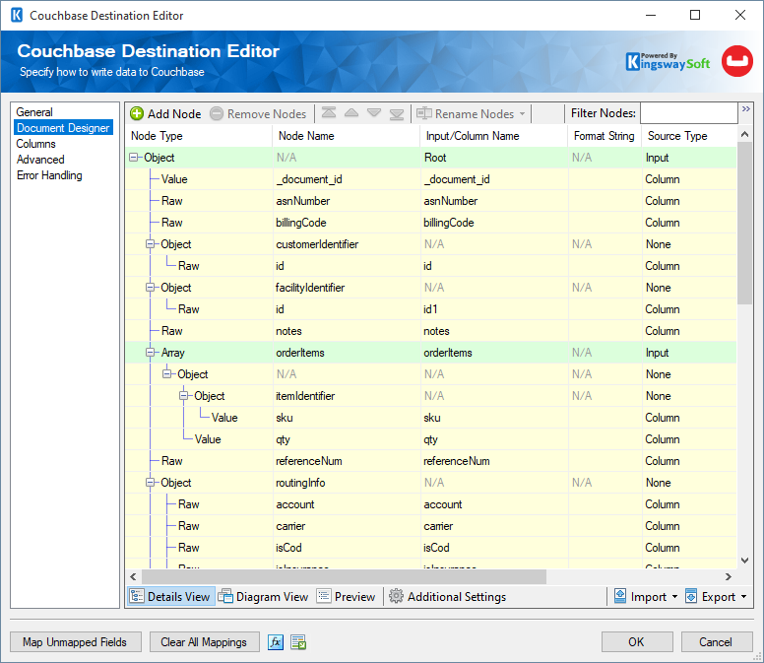The height and width of the screenshot is (663, 764).
Task: Confirm with the OK button
Action: coord(637,642)
